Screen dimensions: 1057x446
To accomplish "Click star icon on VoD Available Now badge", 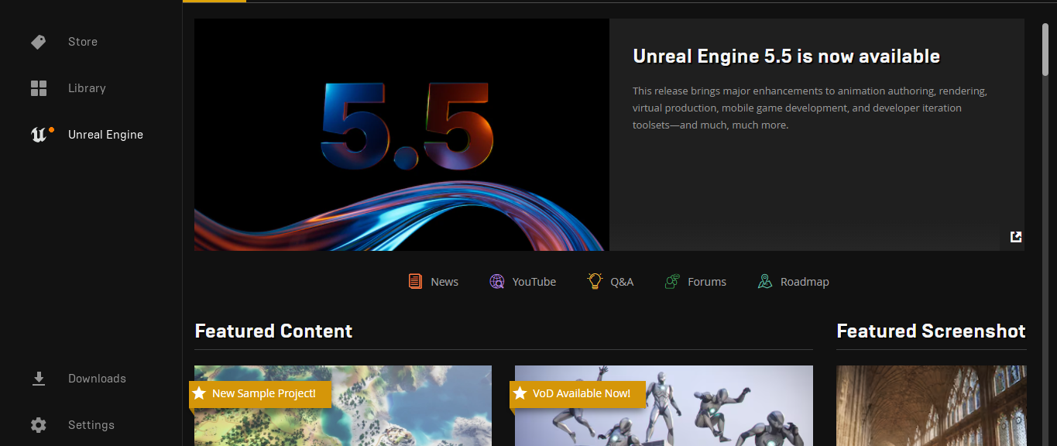I will [x=520, y=393].
